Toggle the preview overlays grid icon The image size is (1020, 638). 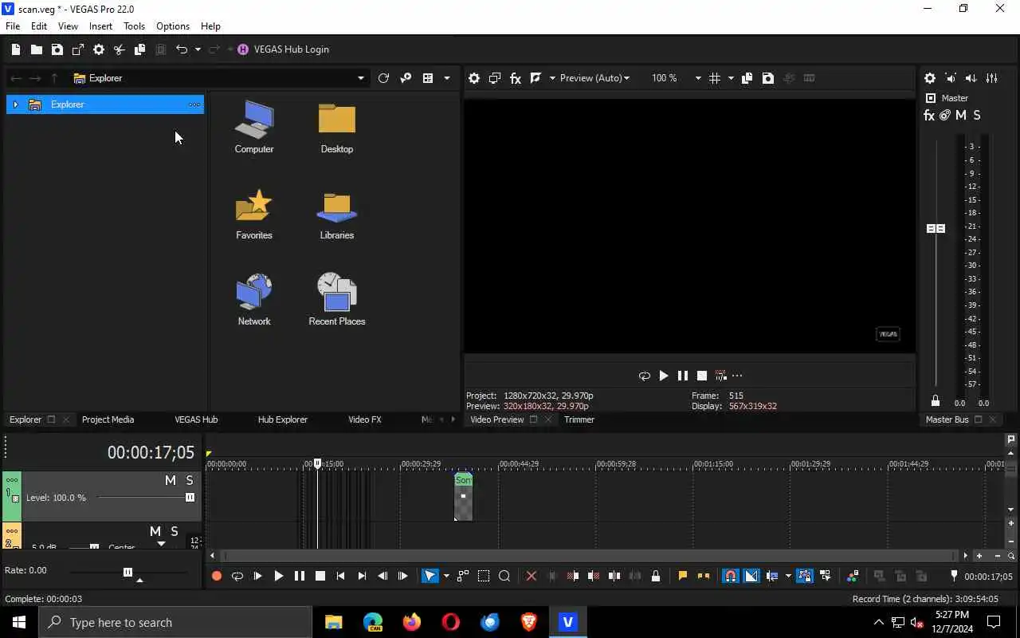[x=715, y=78]
